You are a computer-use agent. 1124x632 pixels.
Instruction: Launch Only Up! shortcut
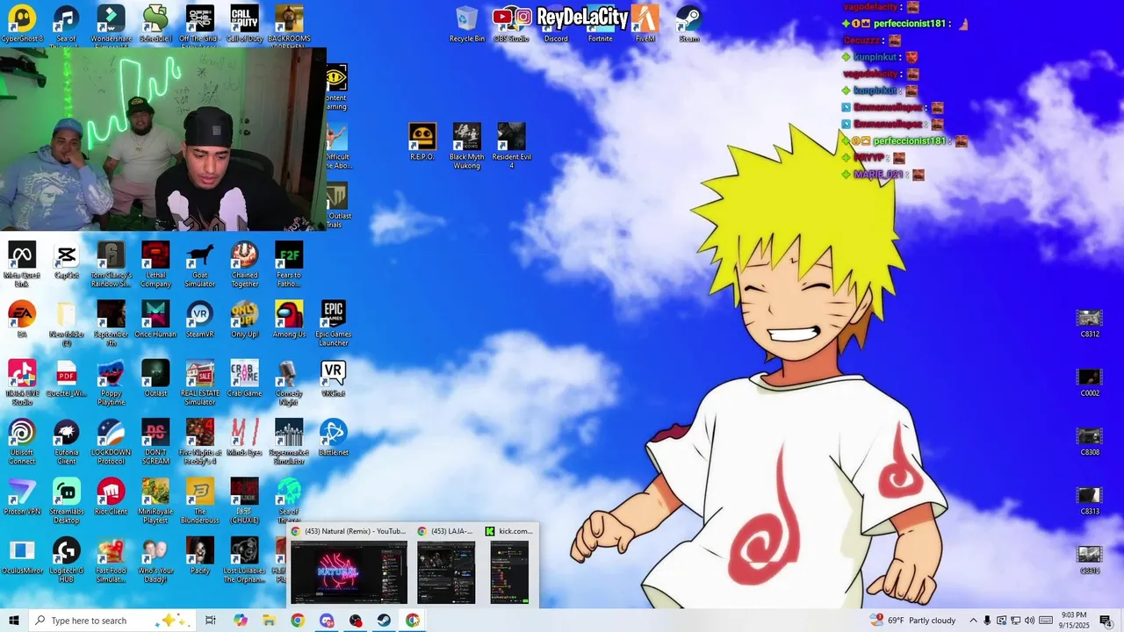244,320
